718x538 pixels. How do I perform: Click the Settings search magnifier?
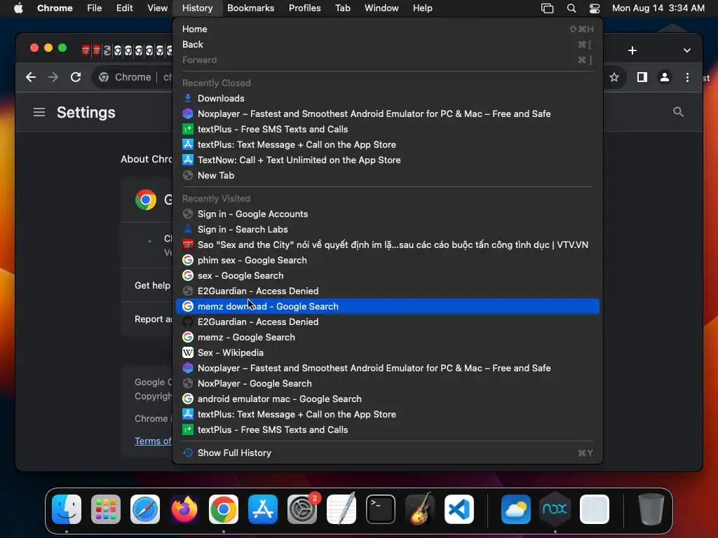[x=678, y=112]
